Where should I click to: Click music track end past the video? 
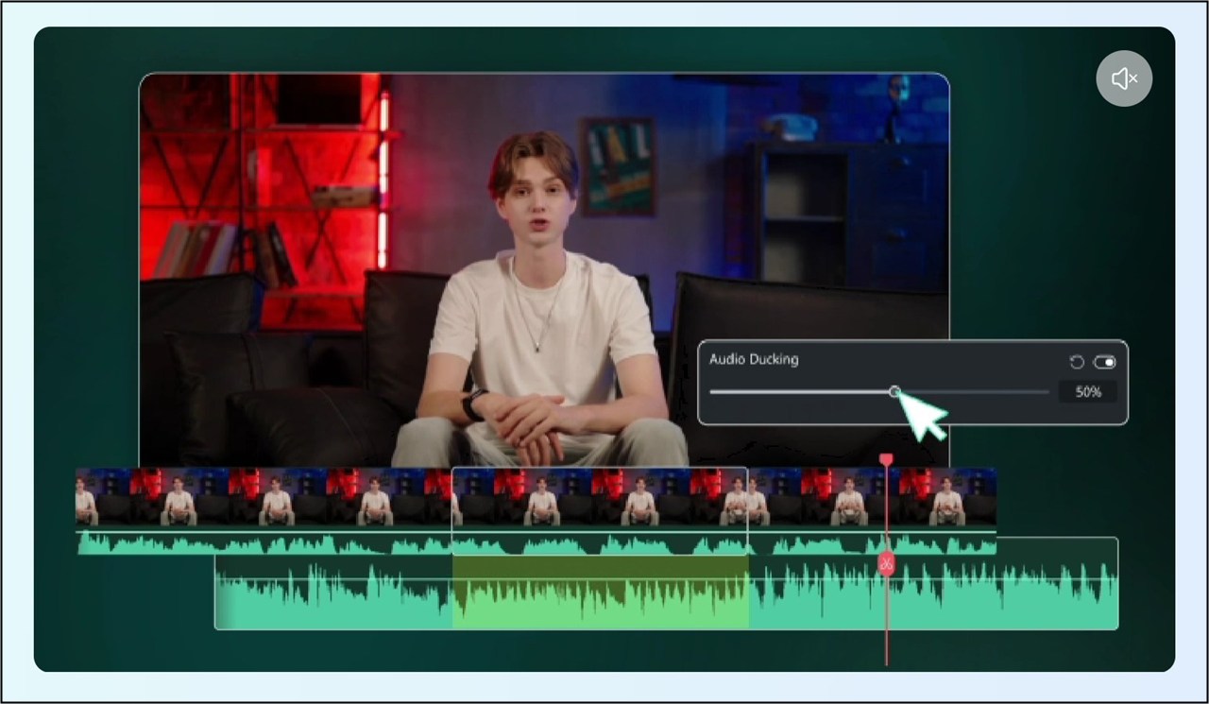pyautogui.click(x=1058, y=593)
